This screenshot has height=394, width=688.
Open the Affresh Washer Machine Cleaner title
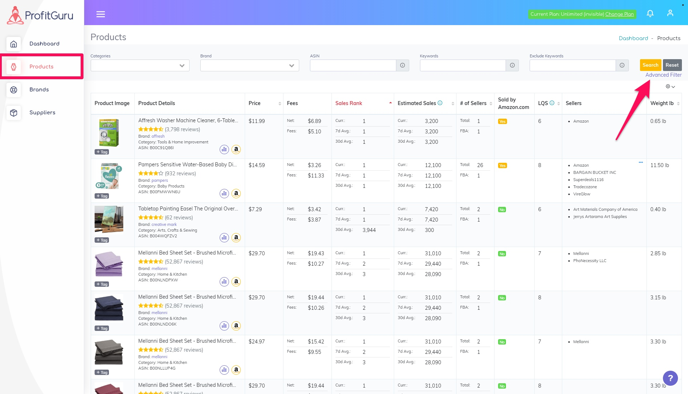pyautogui.click(x=188, y=120)
